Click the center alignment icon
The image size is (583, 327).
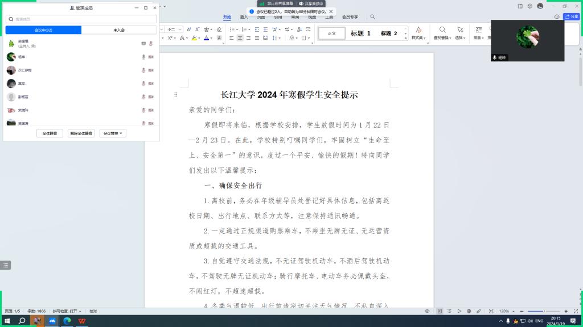pos(240,38)
